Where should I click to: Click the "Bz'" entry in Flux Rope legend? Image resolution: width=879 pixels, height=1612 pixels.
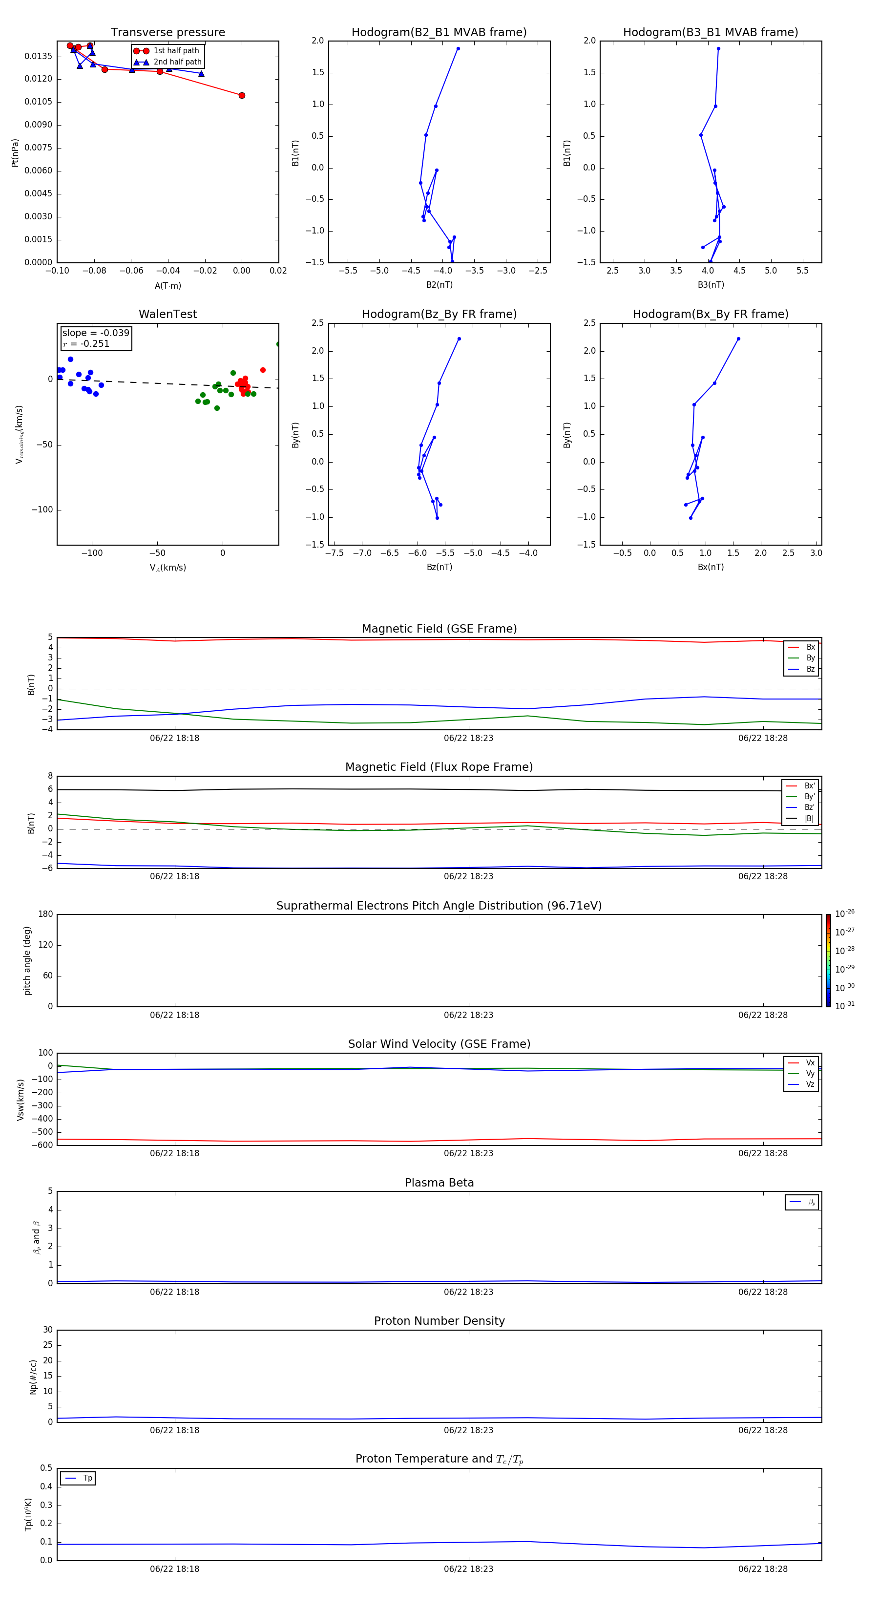pos(800,808)
